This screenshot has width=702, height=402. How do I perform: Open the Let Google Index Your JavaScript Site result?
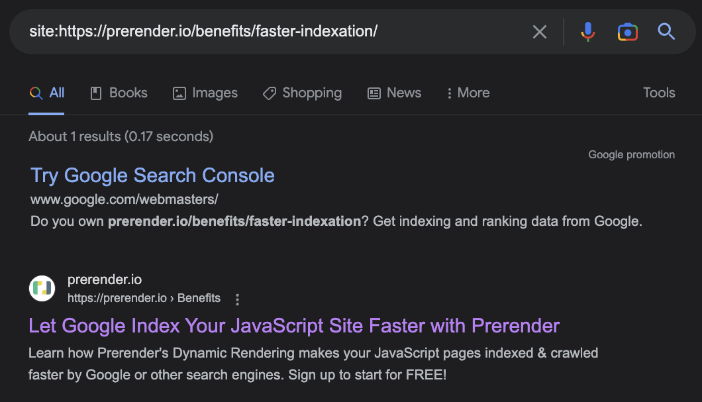click(294, 326)
